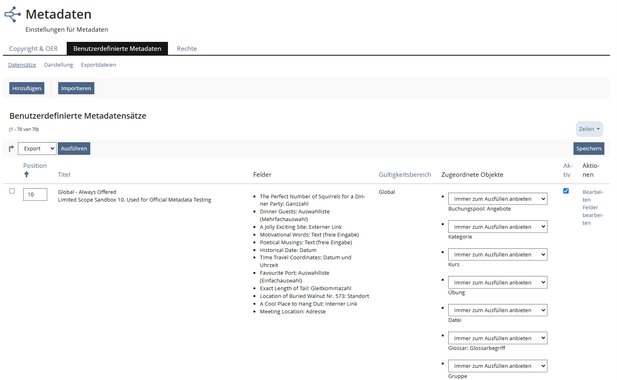
Task: Click the position input field showing 10
Action: coord(35,195)
